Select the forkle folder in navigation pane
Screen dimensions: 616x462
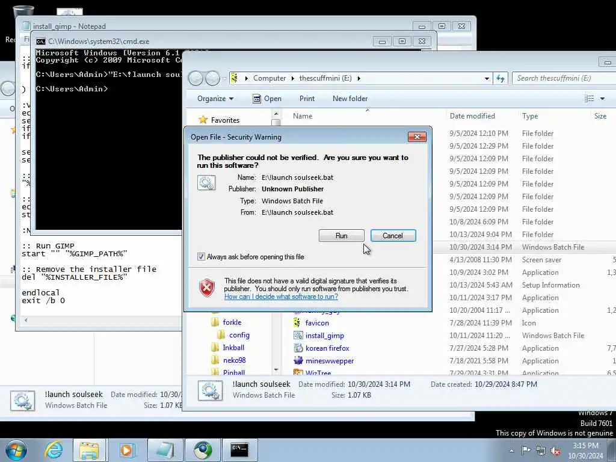coord(232,322)
